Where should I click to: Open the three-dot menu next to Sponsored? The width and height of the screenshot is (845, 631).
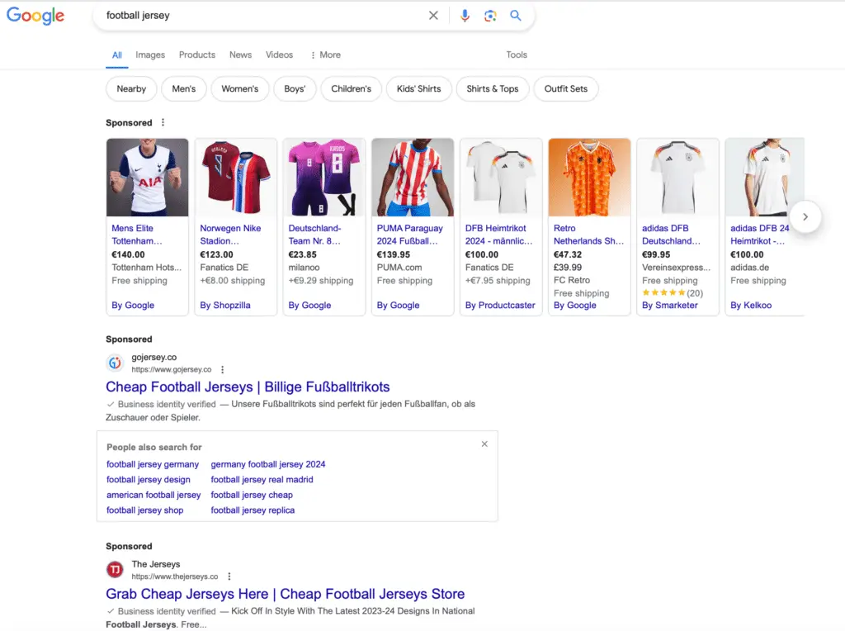pos(163,121)
